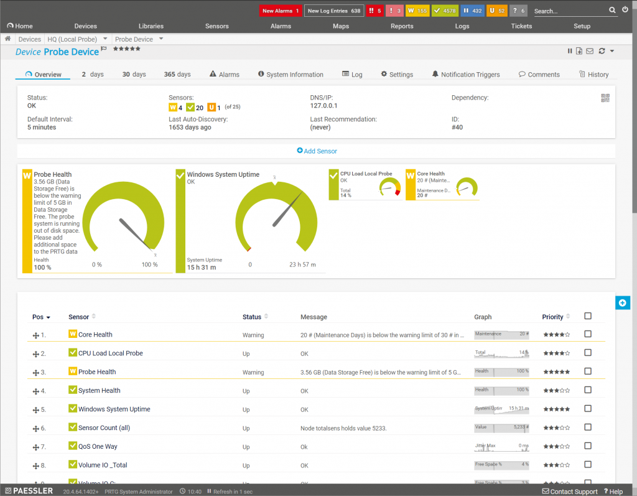Image resolution: width=637 pixels, height=496 pixels.
Task: Open the Probe Device breadcrumb dropdown arrow
Action: tap(161, 39)
